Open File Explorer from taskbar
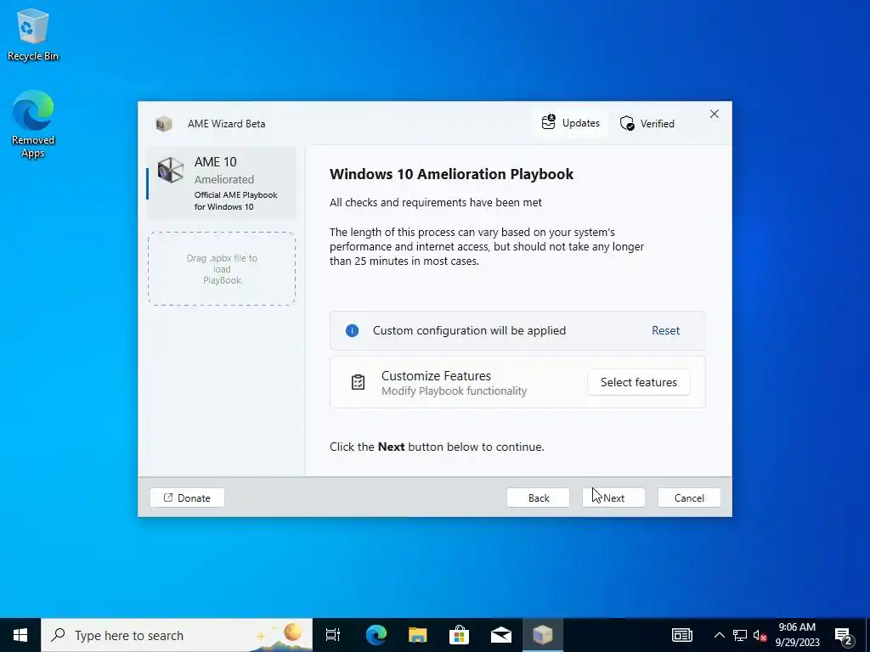The height and width of the screenshot is (652, 870). pos(418,635)
